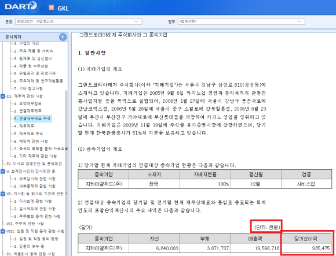The image size is (336, 256).
Task: Select III. 재무에 관한 사항 heading
Action: tap(25, 96)
